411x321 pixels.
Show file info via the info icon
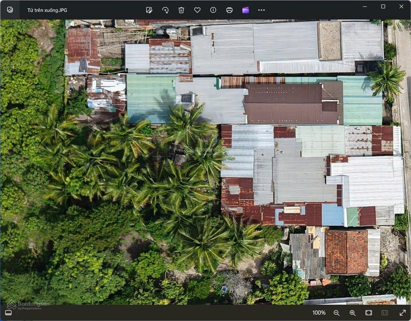pos(214,10)
